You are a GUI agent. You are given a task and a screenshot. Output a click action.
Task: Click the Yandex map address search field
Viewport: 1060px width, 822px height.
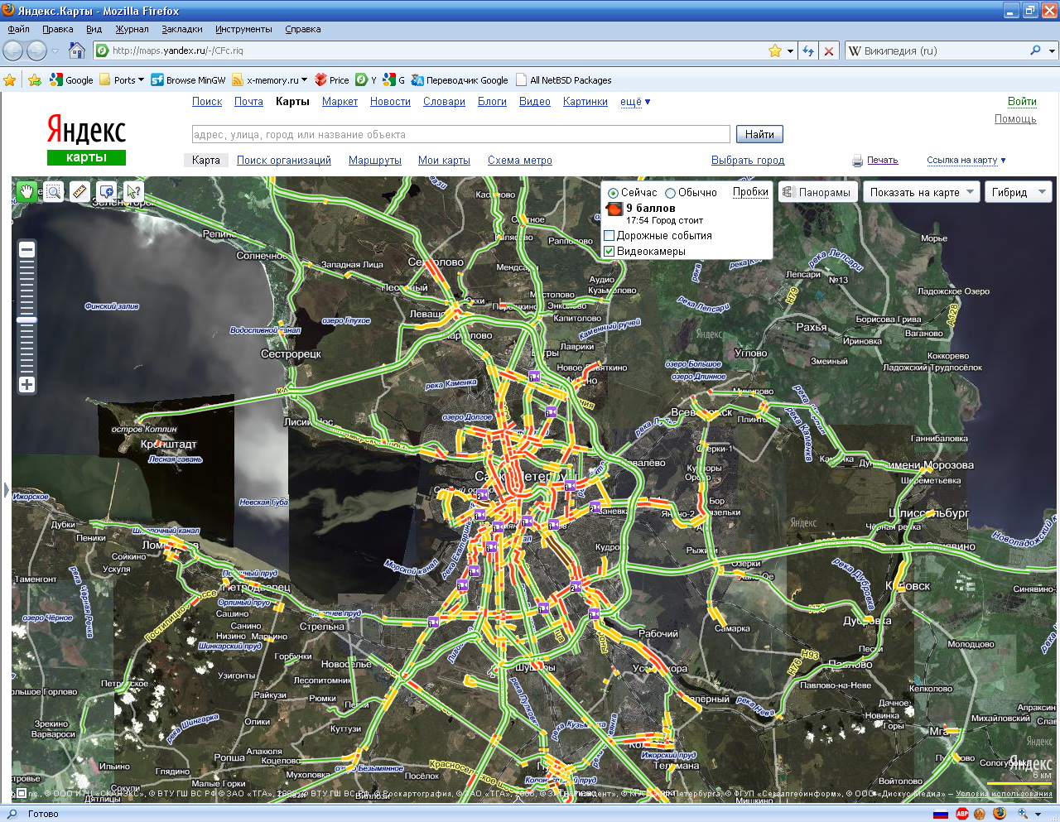(x=460, y=134)
